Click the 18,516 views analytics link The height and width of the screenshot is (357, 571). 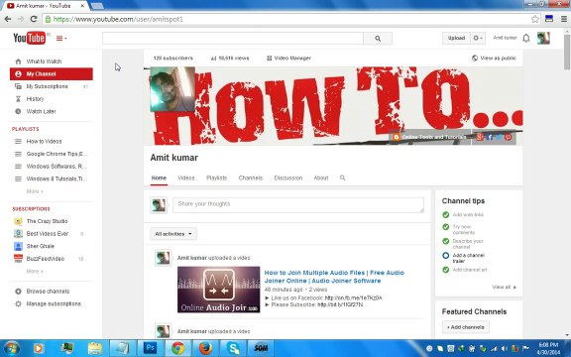(230, 58)
